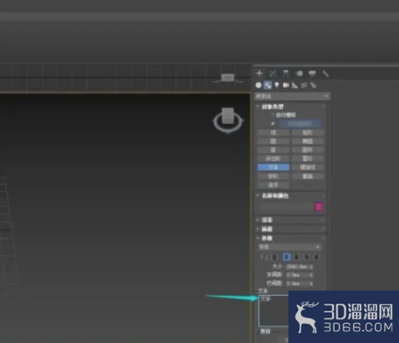Open the Create tab of command panel
Image resolution: width=399 pixels, height=343 pixels.
(x=260, y=74)
